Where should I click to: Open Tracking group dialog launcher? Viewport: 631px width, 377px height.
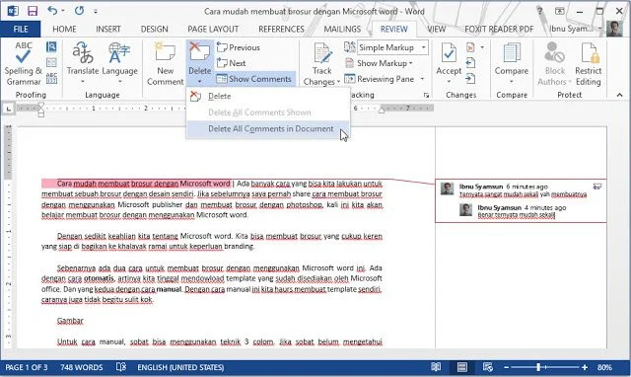coord(426,95)
